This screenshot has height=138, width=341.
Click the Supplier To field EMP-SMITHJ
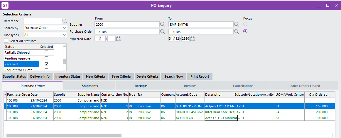[201, 24]
